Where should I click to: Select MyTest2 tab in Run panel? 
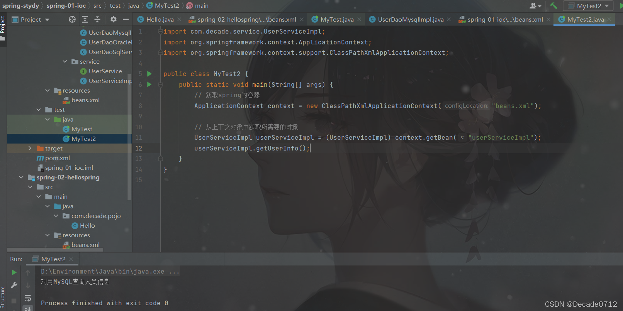point(53,259)
